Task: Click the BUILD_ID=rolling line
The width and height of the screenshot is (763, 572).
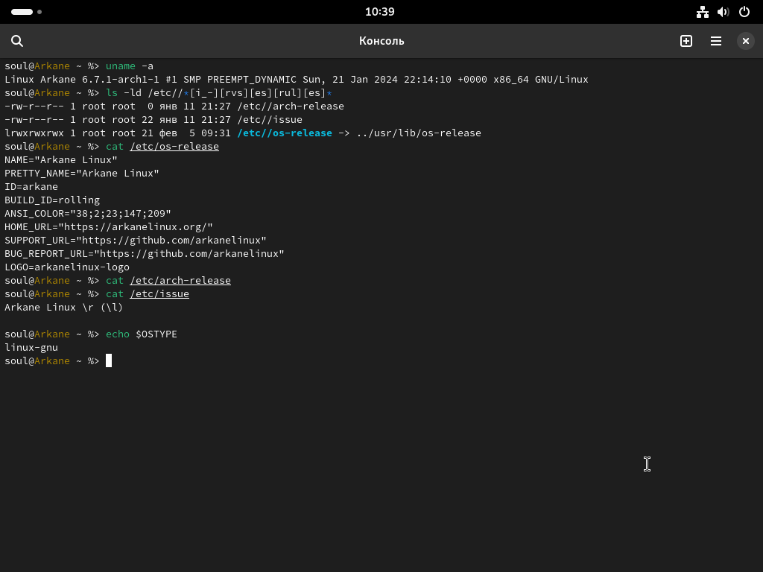Action: (x=52, y=200)
